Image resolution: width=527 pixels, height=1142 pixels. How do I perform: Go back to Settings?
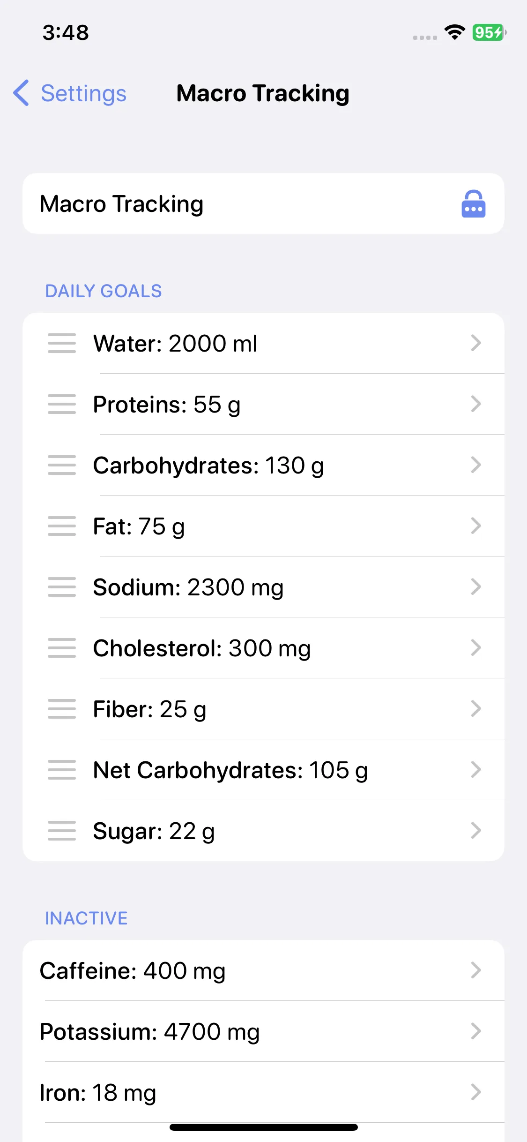(x=70, y=93)
